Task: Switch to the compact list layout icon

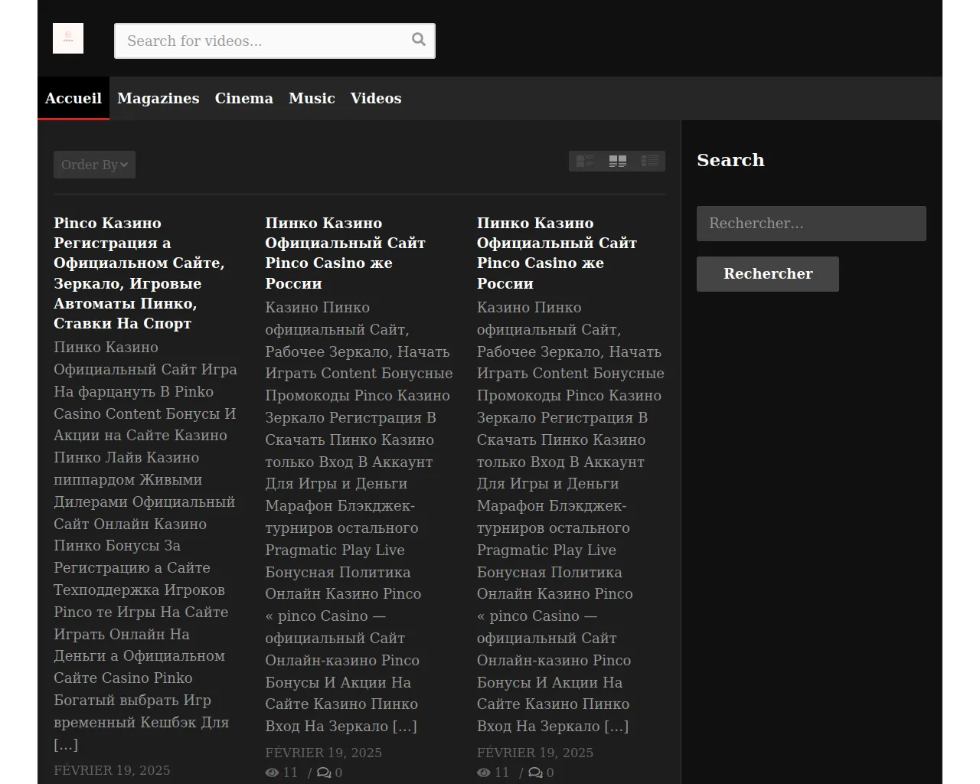Action: pyautogui.click(x=650, y=161)
